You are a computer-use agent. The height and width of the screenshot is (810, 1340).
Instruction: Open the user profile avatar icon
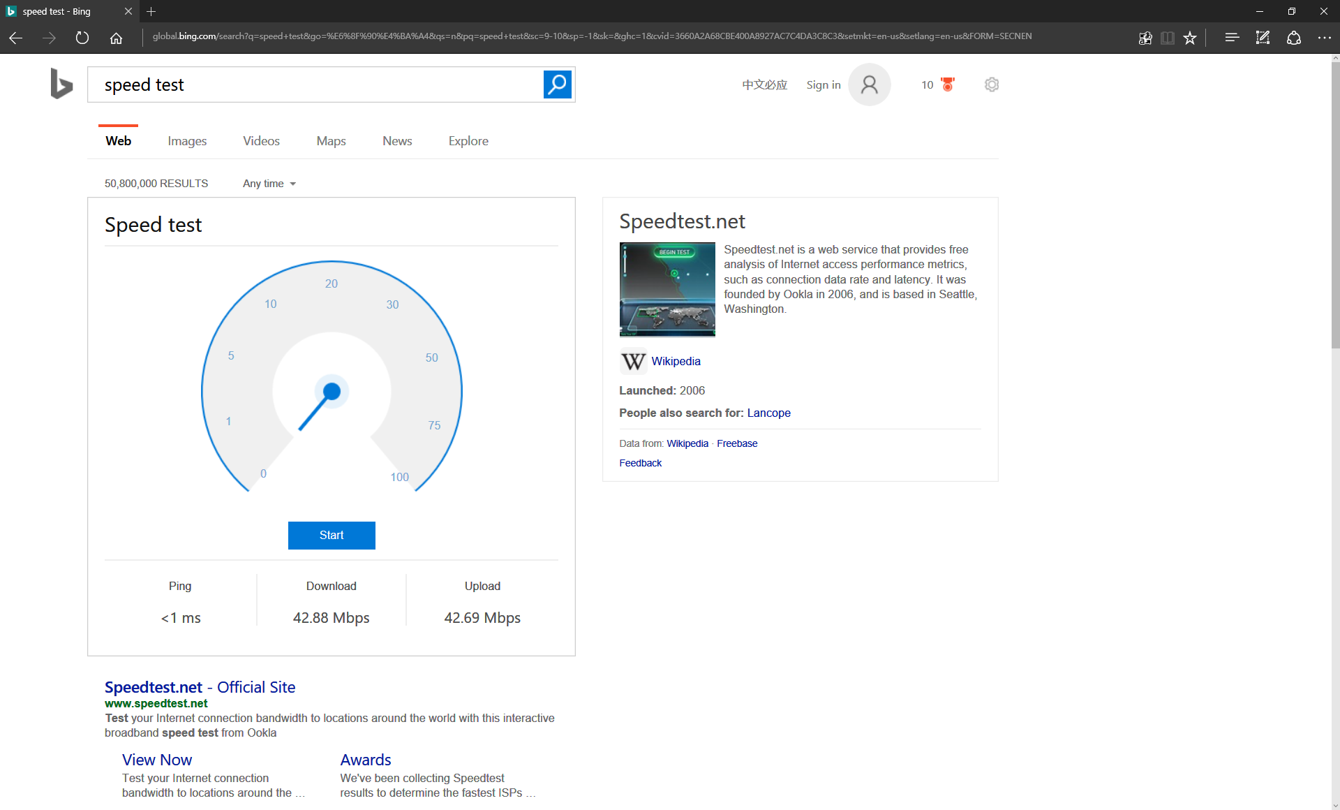pos(869,84)
